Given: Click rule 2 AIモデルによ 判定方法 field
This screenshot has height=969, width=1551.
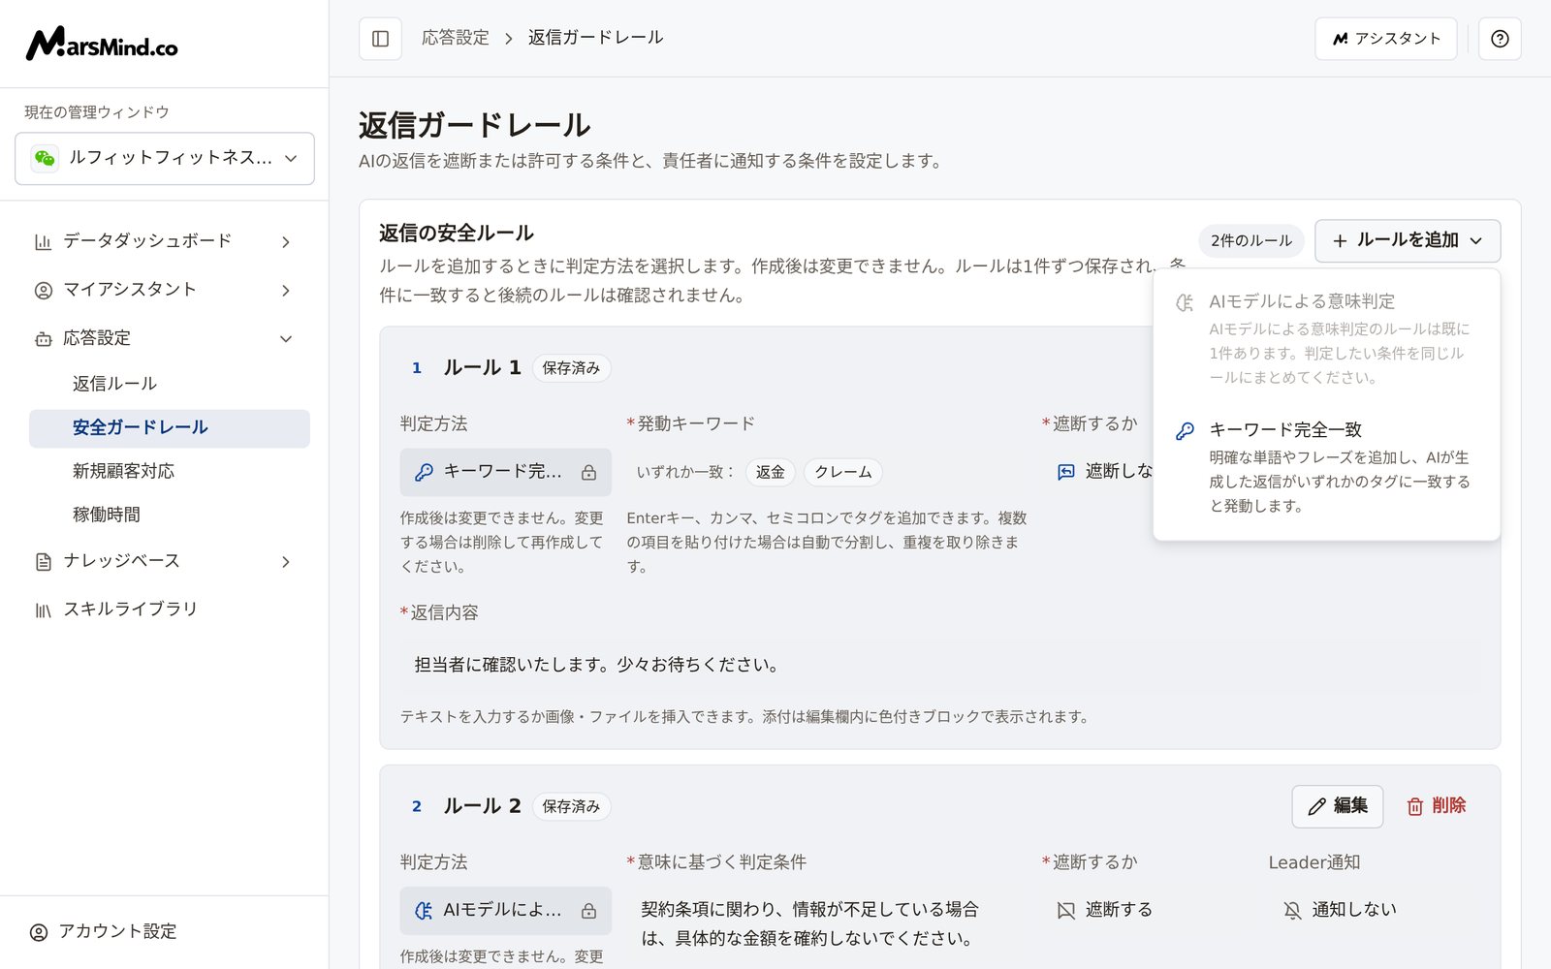Looking at the screenshot, I should point(505,911).
